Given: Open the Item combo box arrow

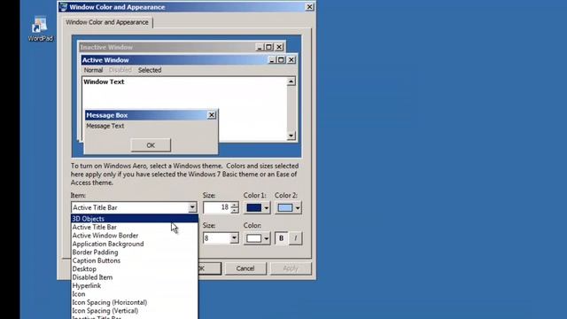Looking at the screenshot, I should pos(192,207).
